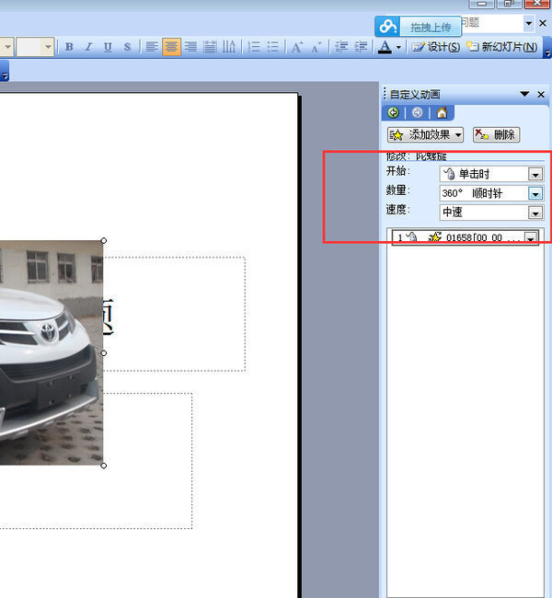The height and width of the screenshot is (598, 552).
Task: Remove effect with 删除 button
Action: click(x=496, y=134)
